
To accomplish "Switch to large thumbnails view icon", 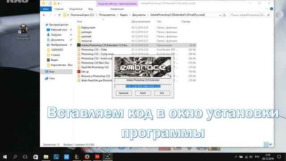I will click(x=271, y=144).
